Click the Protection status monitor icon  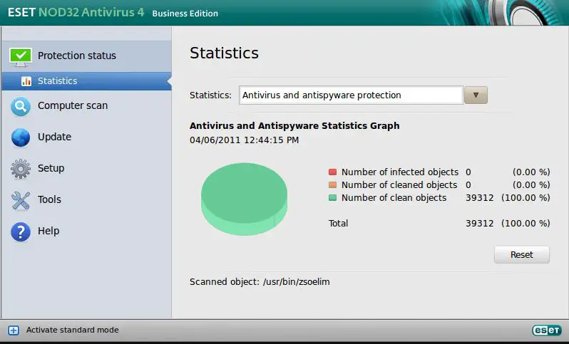[x=21, y=56]
